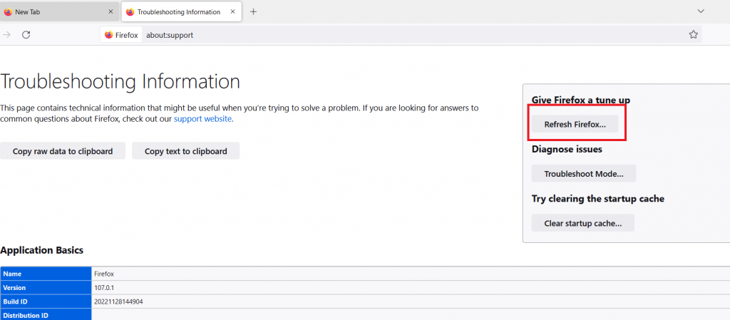This screenshot has width=730, height=320.
Task: Select the Build ID row label
Action: click(x=46, y=301)
